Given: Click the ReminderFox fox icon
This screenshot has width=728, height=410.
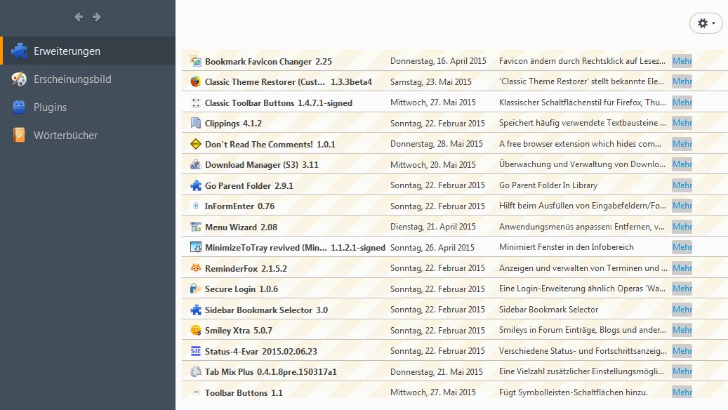Looking at the screenshot, I should click(196, 268).
